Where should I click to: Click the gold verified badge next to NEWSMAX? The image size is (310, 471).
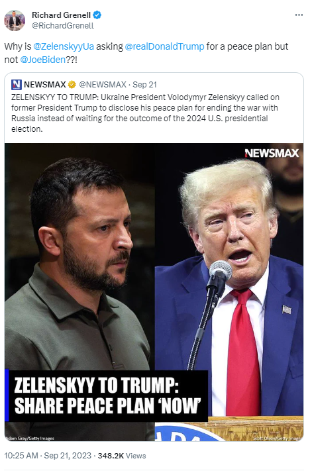click(x=72, y=85)
